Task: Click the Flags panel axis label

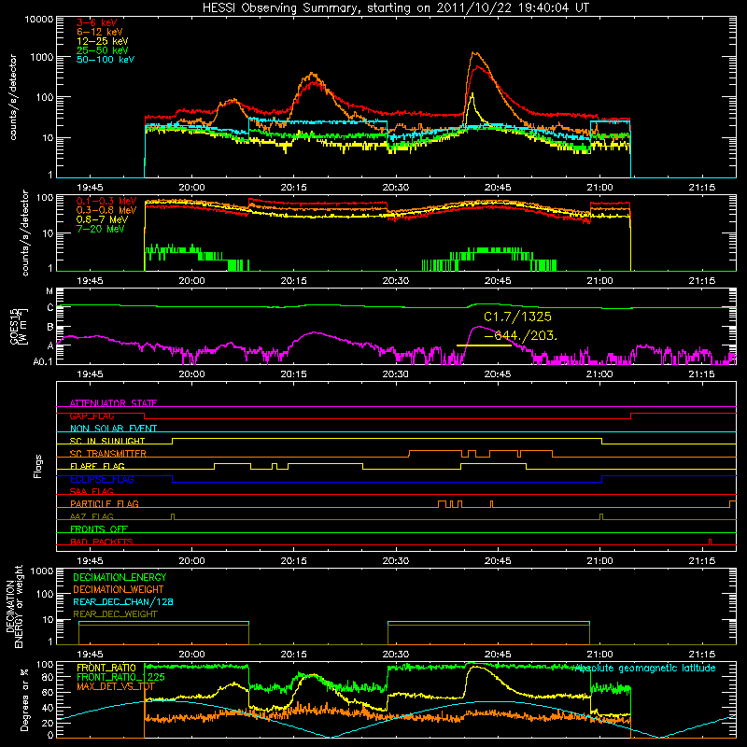Action: 37,466
